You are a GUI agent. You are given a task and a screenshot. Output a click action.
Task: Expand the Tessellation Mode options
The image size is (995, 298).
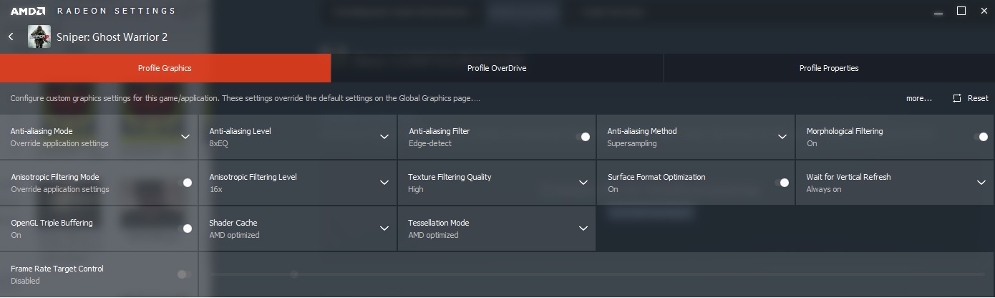click(x=583, y=229)
